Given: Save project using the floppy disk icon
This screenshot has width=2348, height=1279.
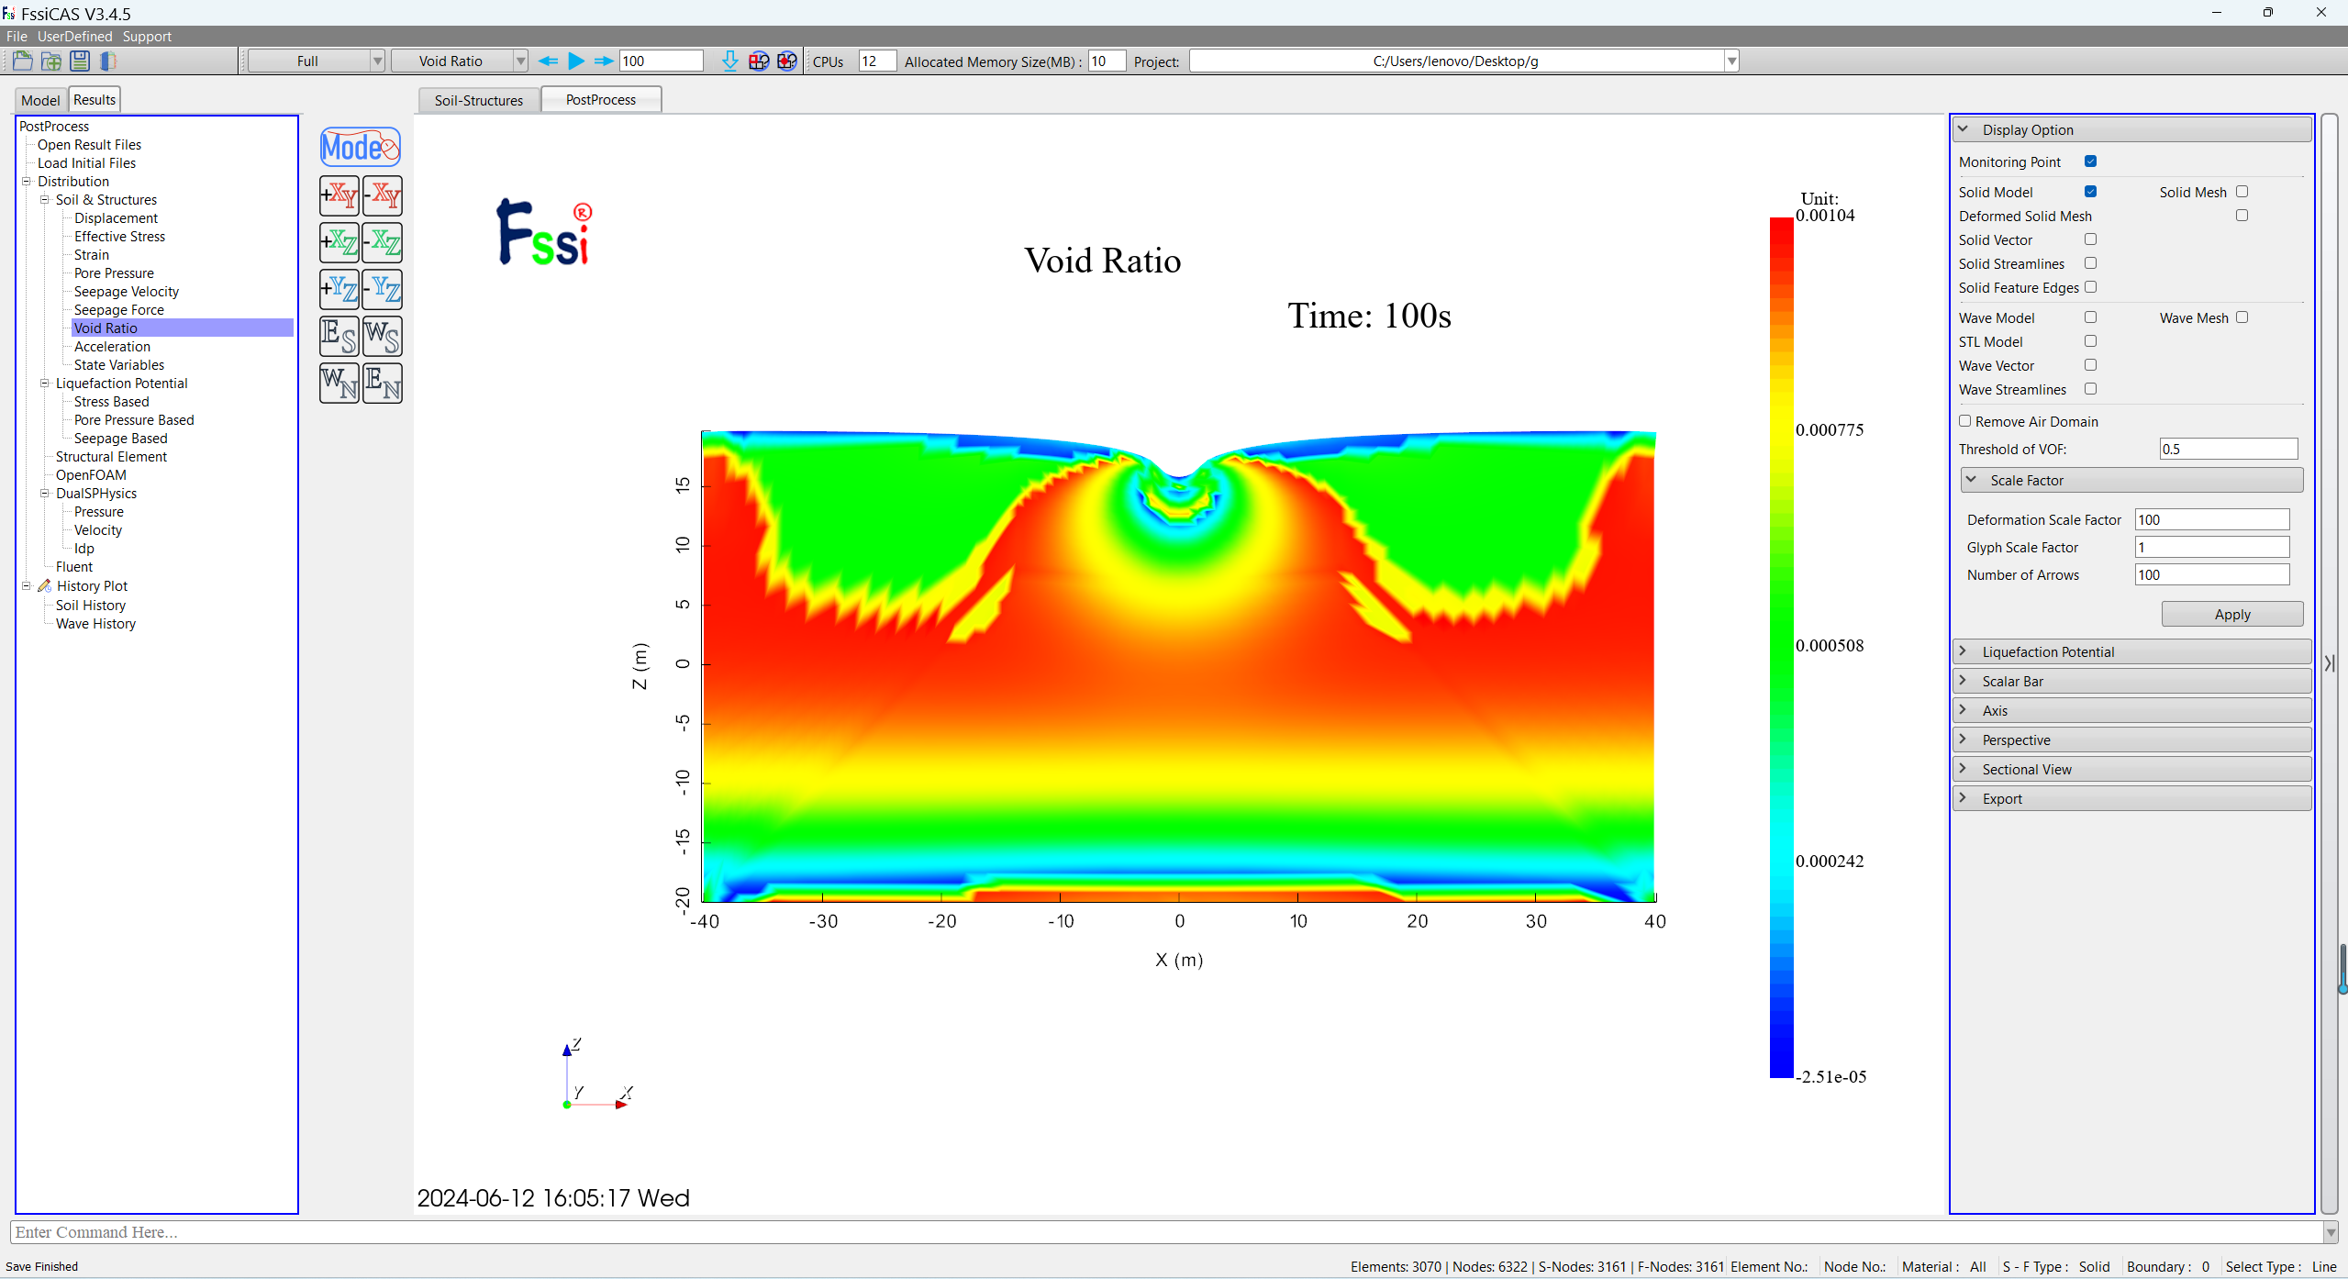Looking at the screenshot, I should point(80,61).
